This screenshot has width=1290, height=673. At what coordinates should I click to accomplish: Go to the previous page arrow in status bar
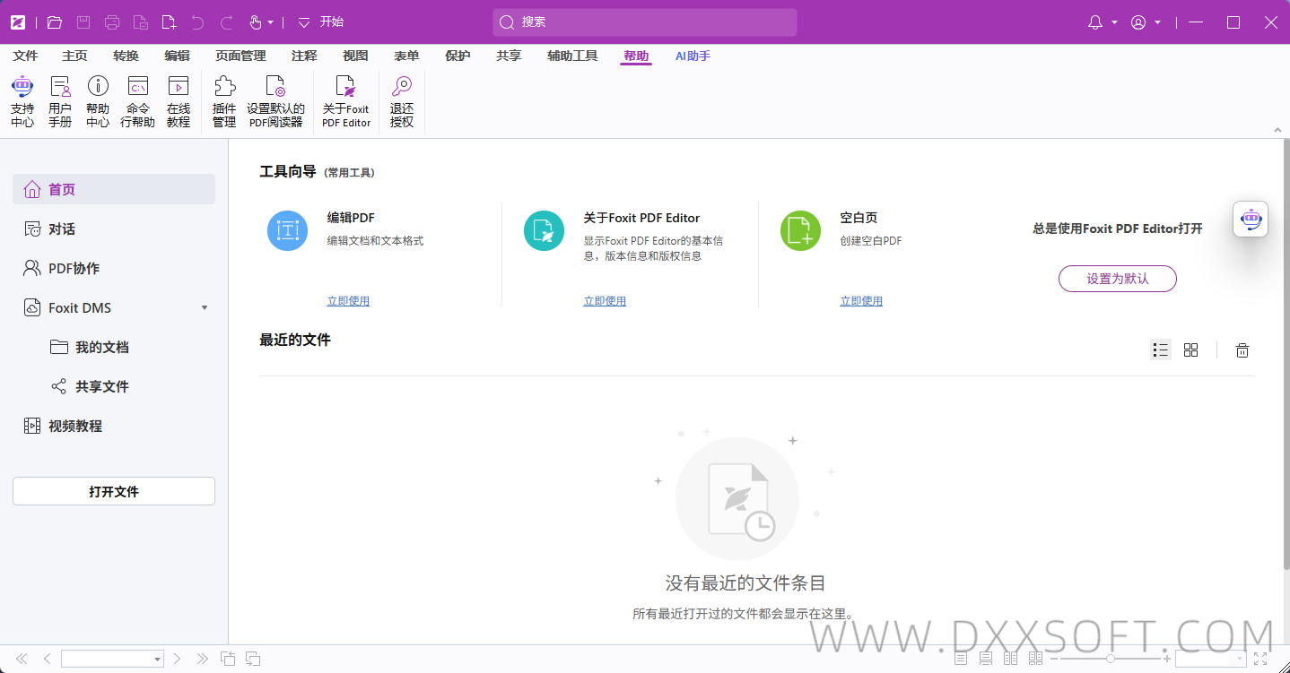coord(47,659)
